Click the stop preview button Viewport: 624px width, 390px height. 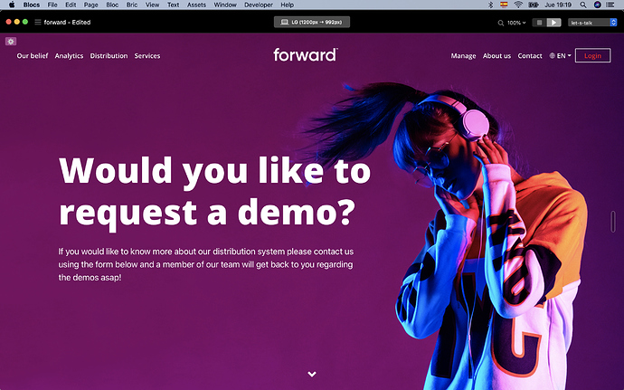point(539,22)
